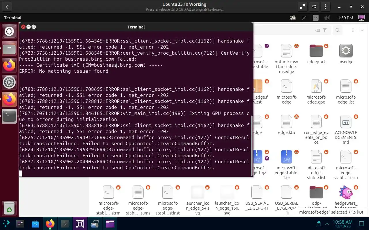Select the ACKNOWLEDGEMENTS.md markdown file
This screenshot has height=230, width=369.
(346, 122)
